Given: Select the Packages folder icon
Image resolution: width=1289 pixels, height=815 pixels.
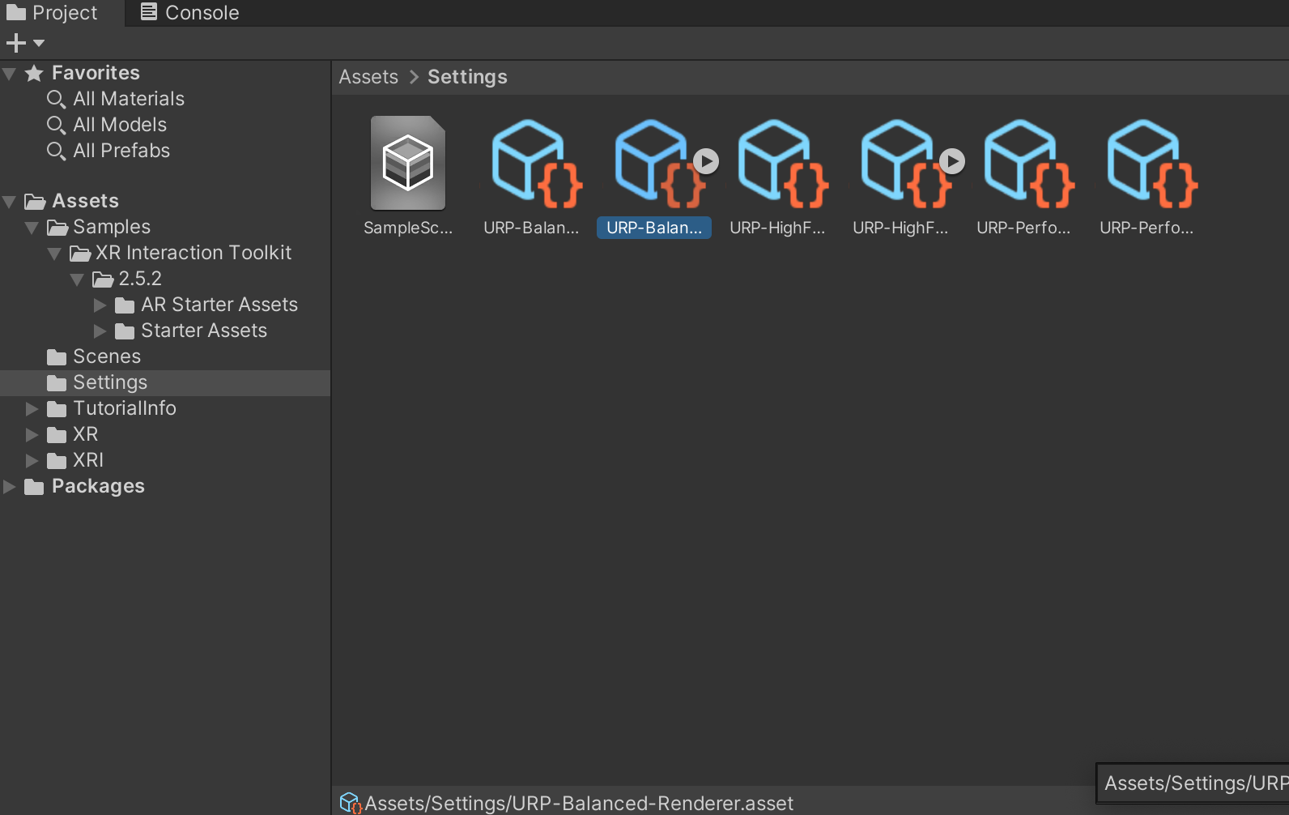Looking at the screenshot, I should click(34, 487).
